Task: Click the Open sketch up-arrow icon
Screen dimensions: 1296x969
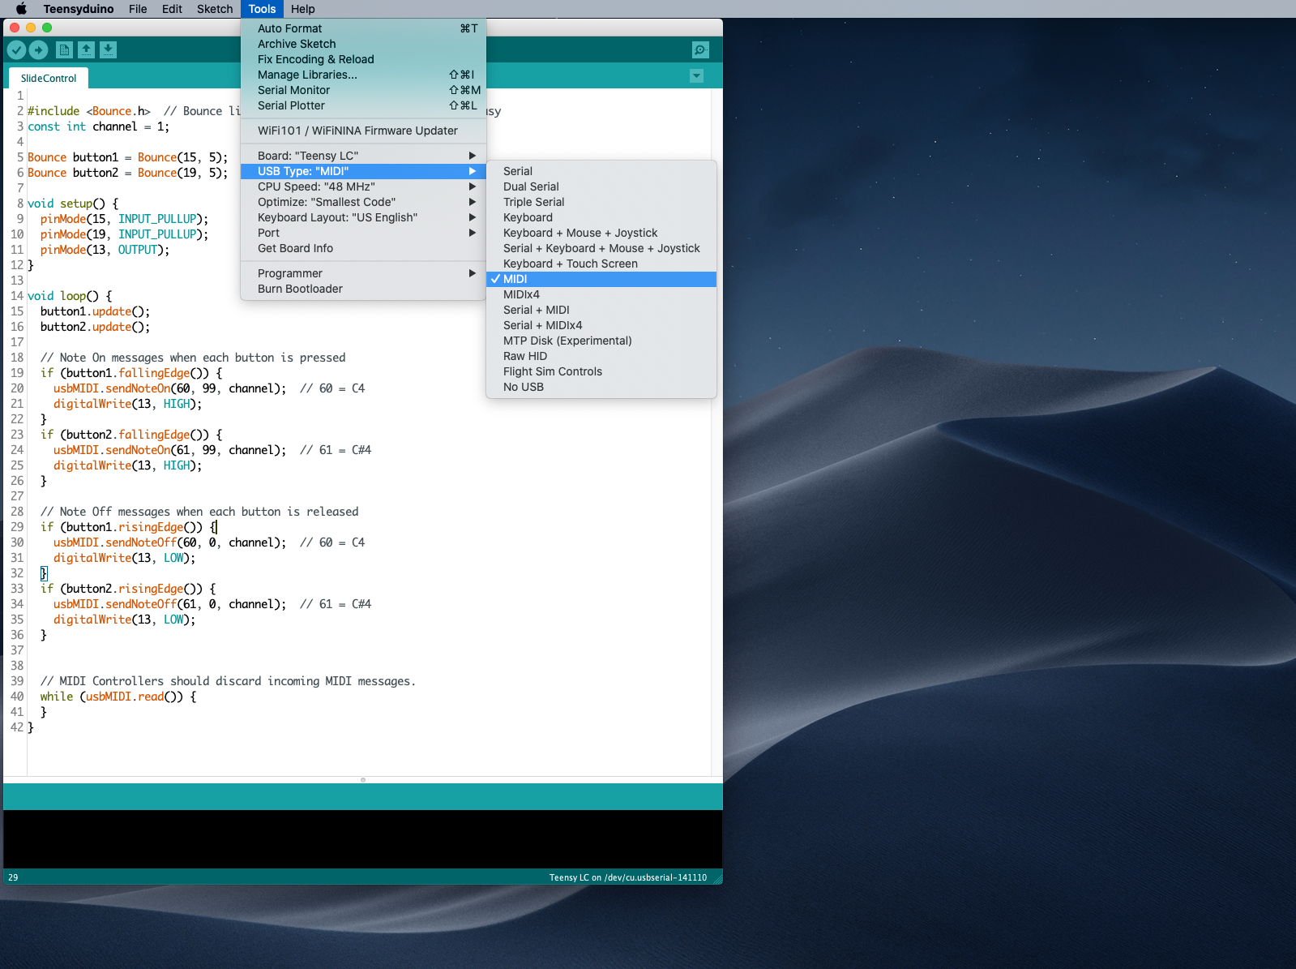Action: tap(86, 50)
